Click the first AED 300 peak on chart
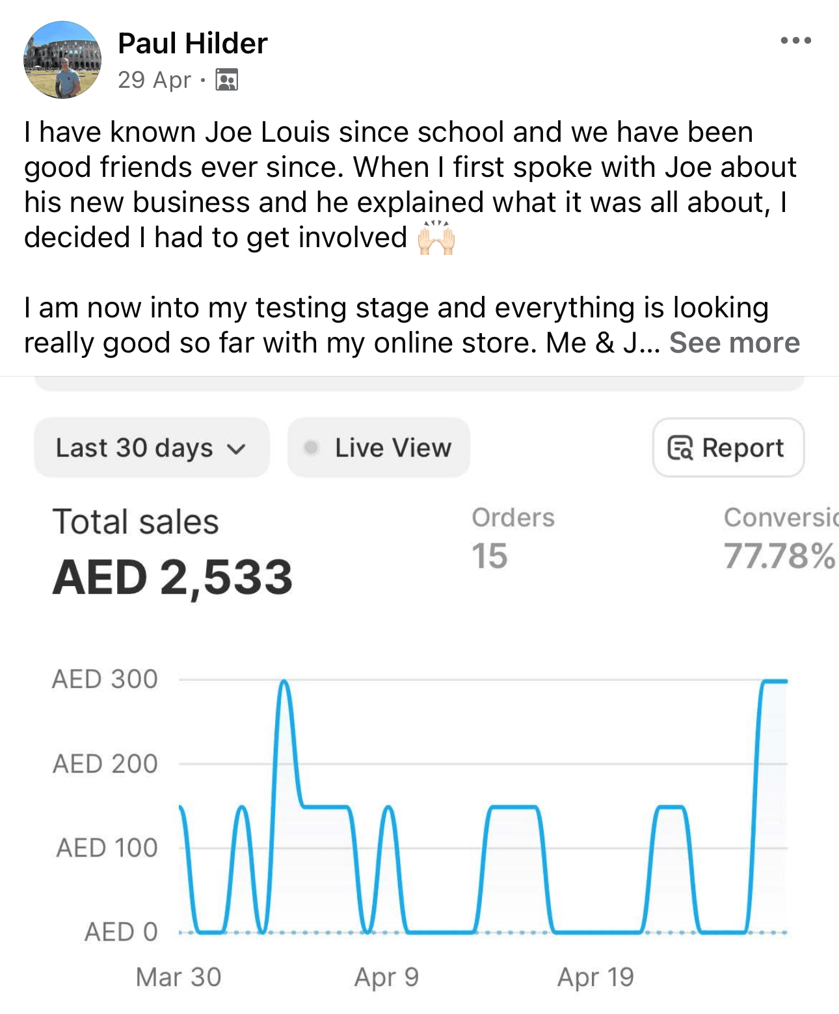Image resolution: width=839 pixels, height=1014 pixels. pos(284,682)
